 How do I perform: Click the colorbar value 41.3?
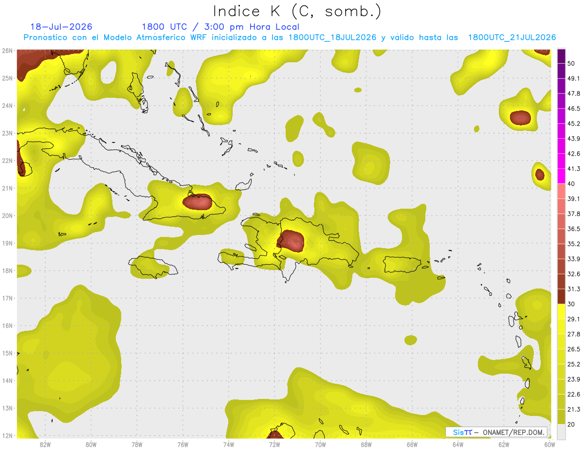click(x=574, y=169)
